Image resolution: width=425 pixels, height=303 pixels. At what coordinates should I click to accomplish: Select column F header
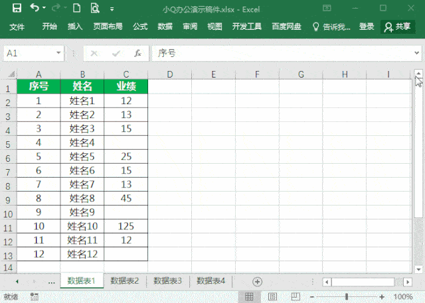257,74
